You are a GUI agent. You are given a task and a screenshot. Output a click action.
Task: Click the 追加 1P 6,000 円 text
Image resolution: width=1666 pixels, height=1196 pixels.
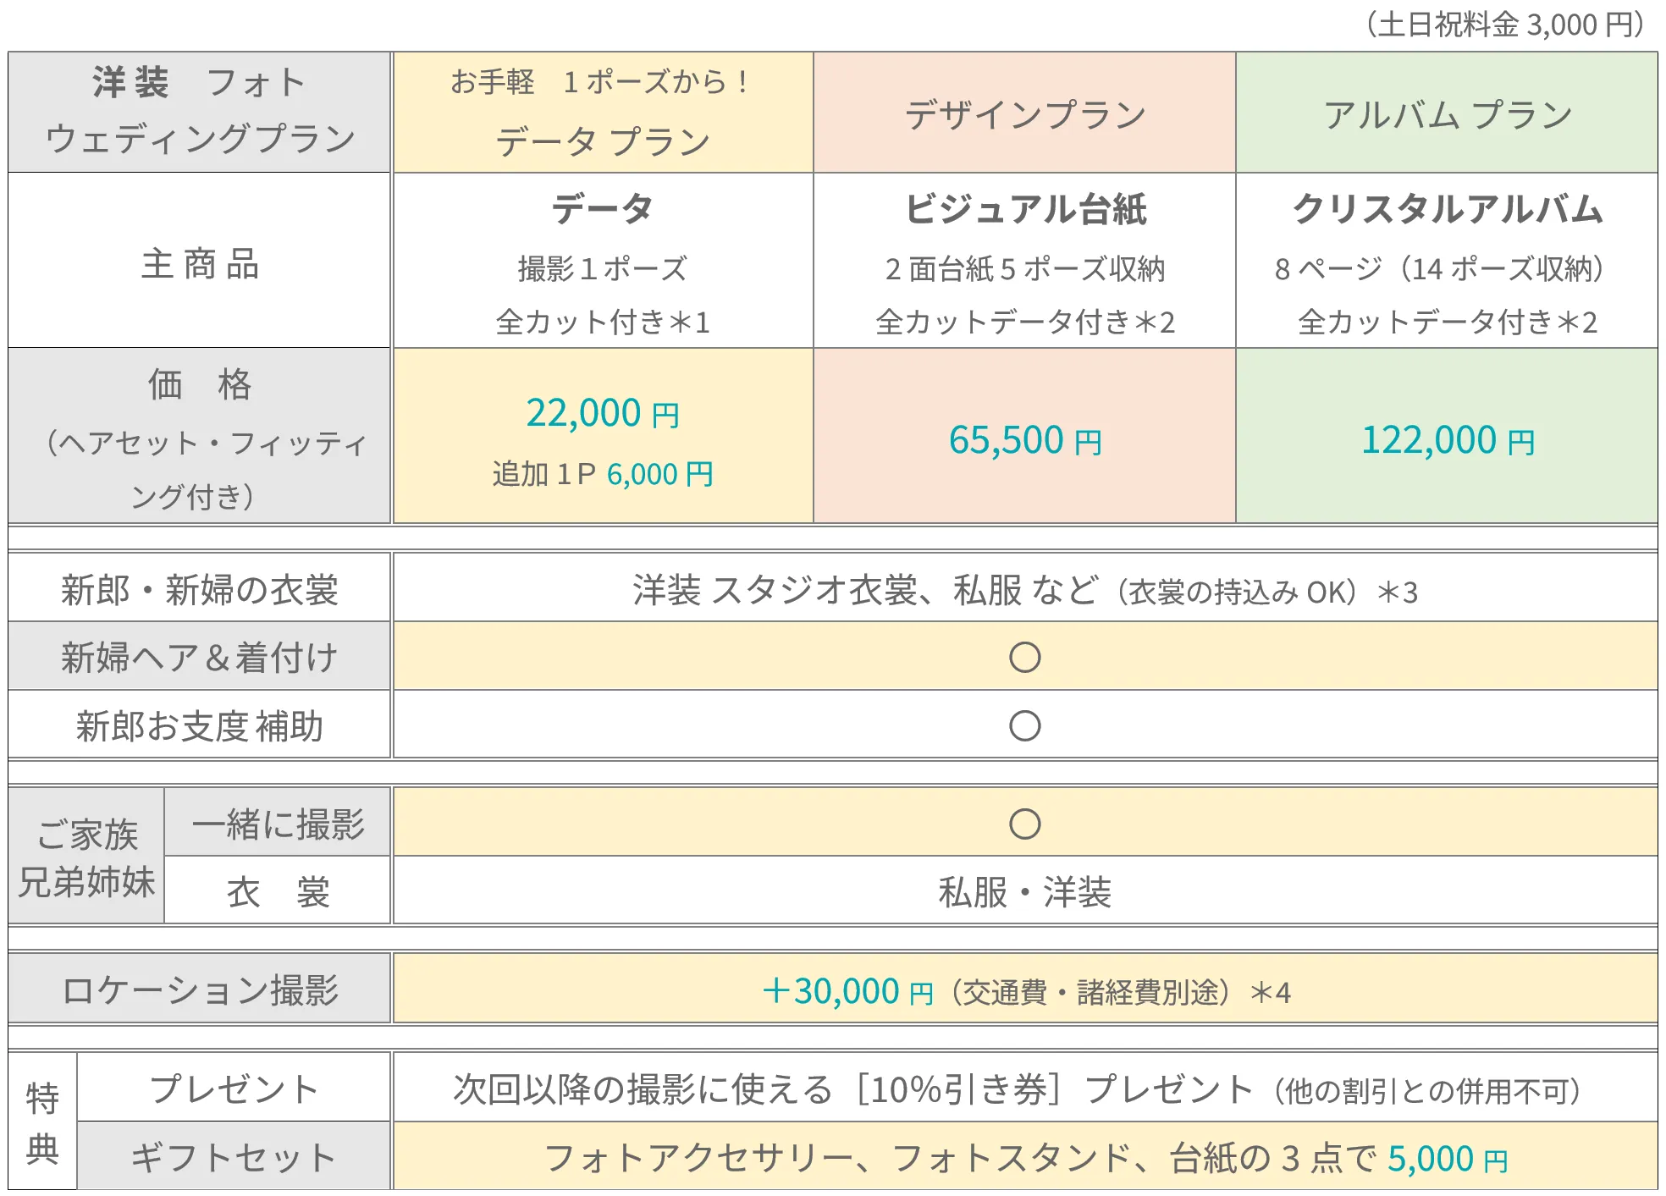tap(602, 474)
